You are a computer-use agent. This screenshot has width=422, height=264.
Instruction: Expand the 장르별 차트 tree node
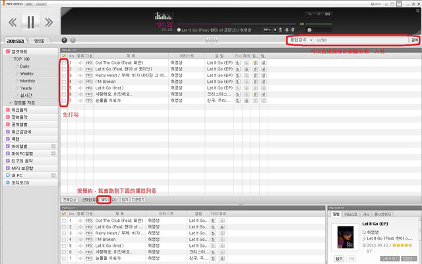point(11,103)
